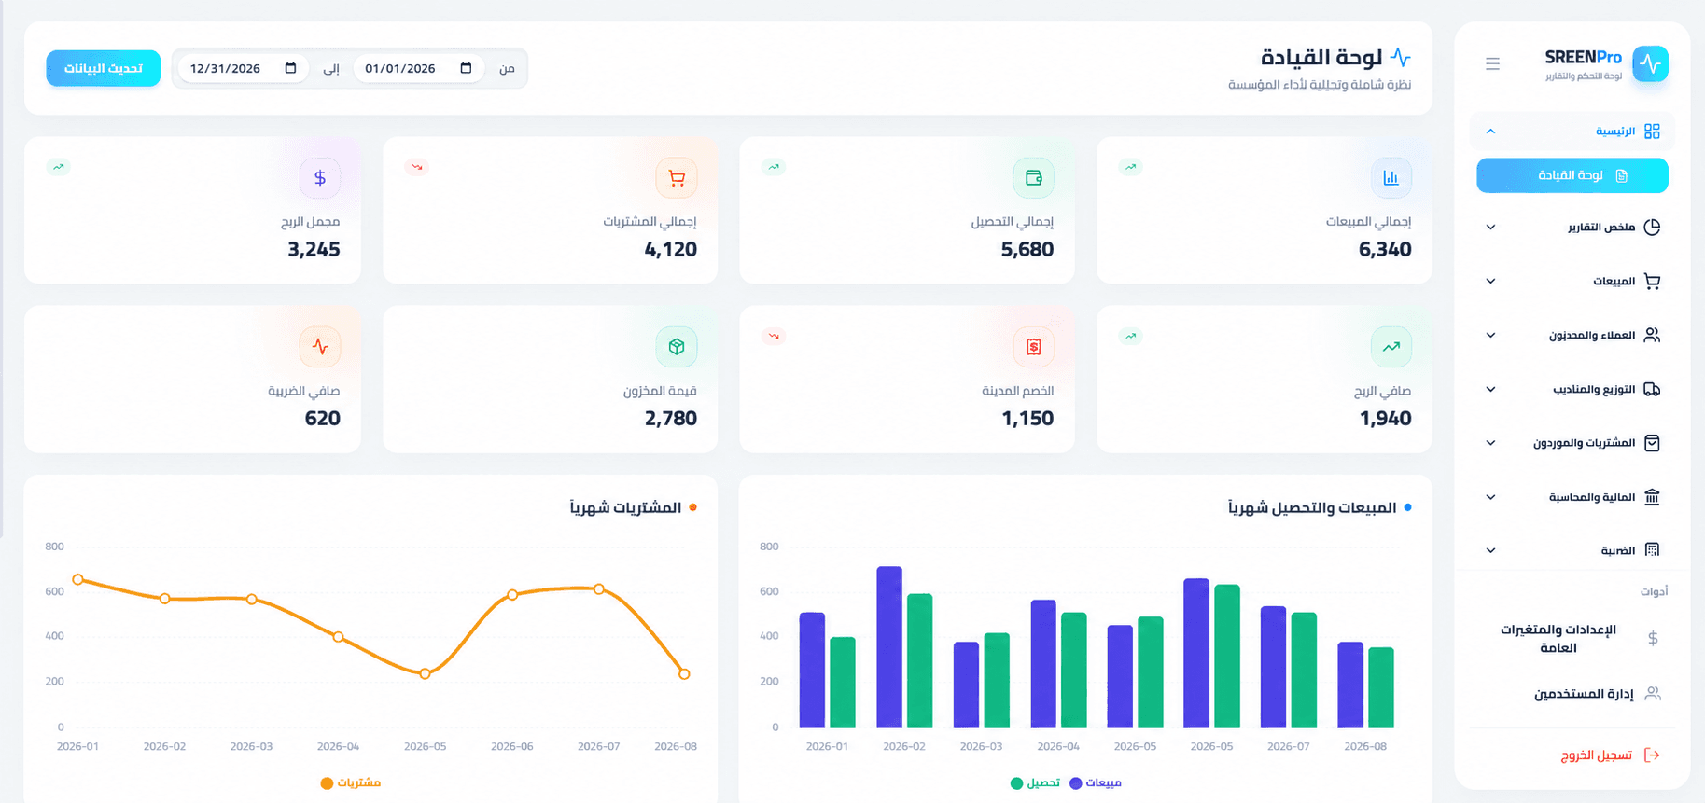Expand the الضريبة chevron
Viewport: 1705px width, 803px height.
point(1490,550)
